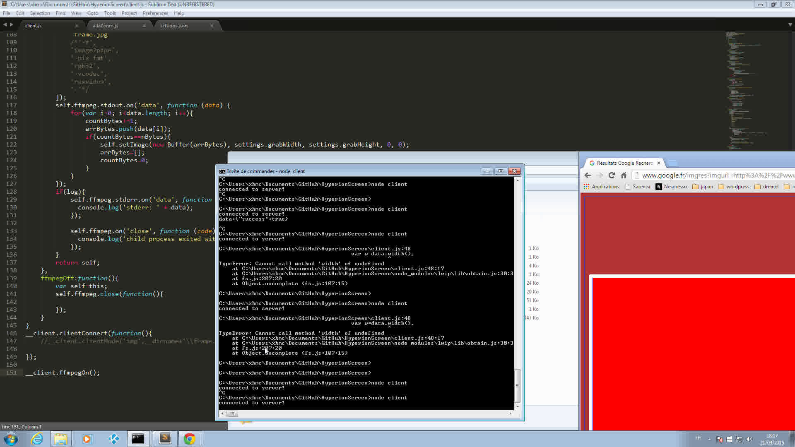Click the Chrome address bar URL
This screenshot has width=795, height=447.
coord(716,175)
